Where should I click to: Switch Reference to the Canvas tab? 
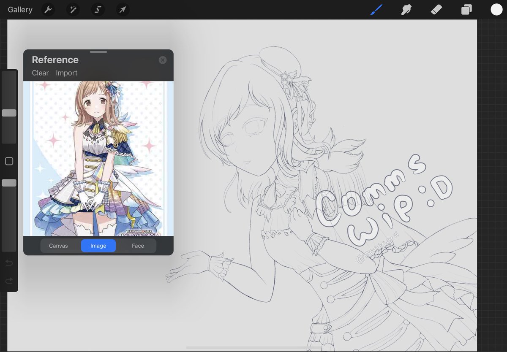coord(58,246)
